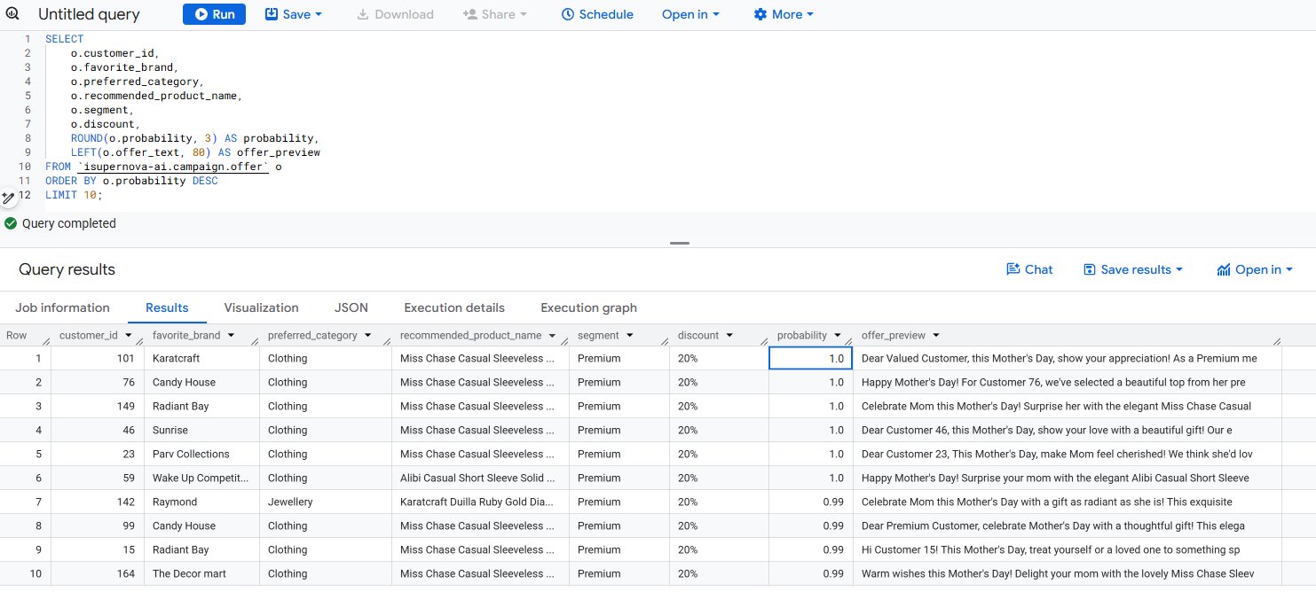Open discount column dropdown arrow
Image resolution: width=1316 pixels, height=599 pixels.
(x=729, y=336)
